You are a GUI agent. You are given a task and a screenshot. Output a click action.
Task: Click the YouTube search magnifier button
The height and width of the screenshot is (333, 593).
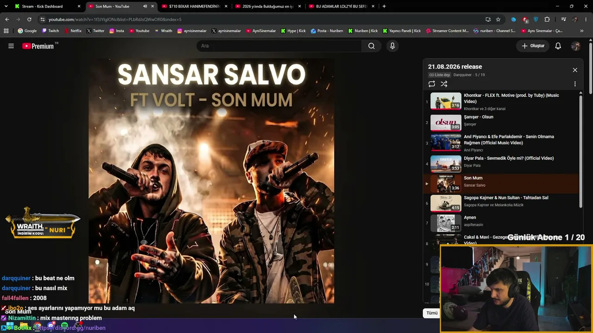[372, 46]
